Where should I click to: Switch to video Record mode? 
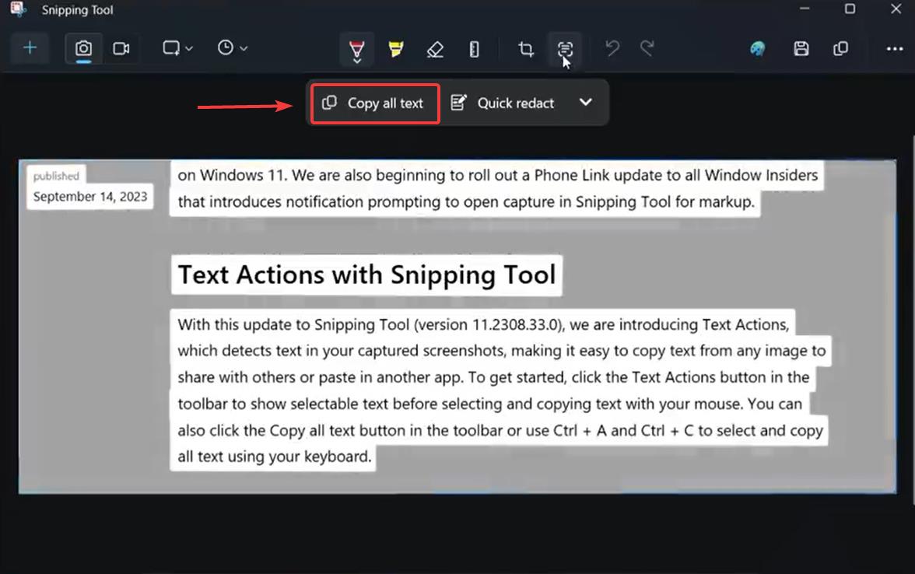coord(121,48)
